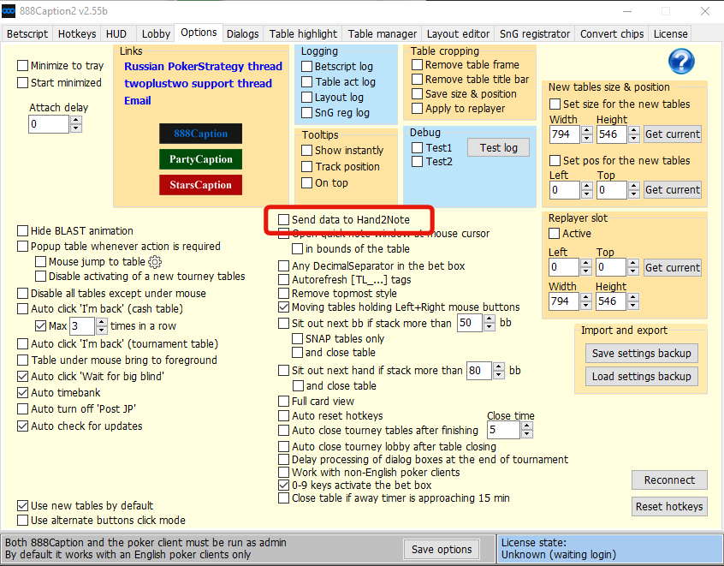Decrease Sit out next hand stack spinner

[499, 375]
